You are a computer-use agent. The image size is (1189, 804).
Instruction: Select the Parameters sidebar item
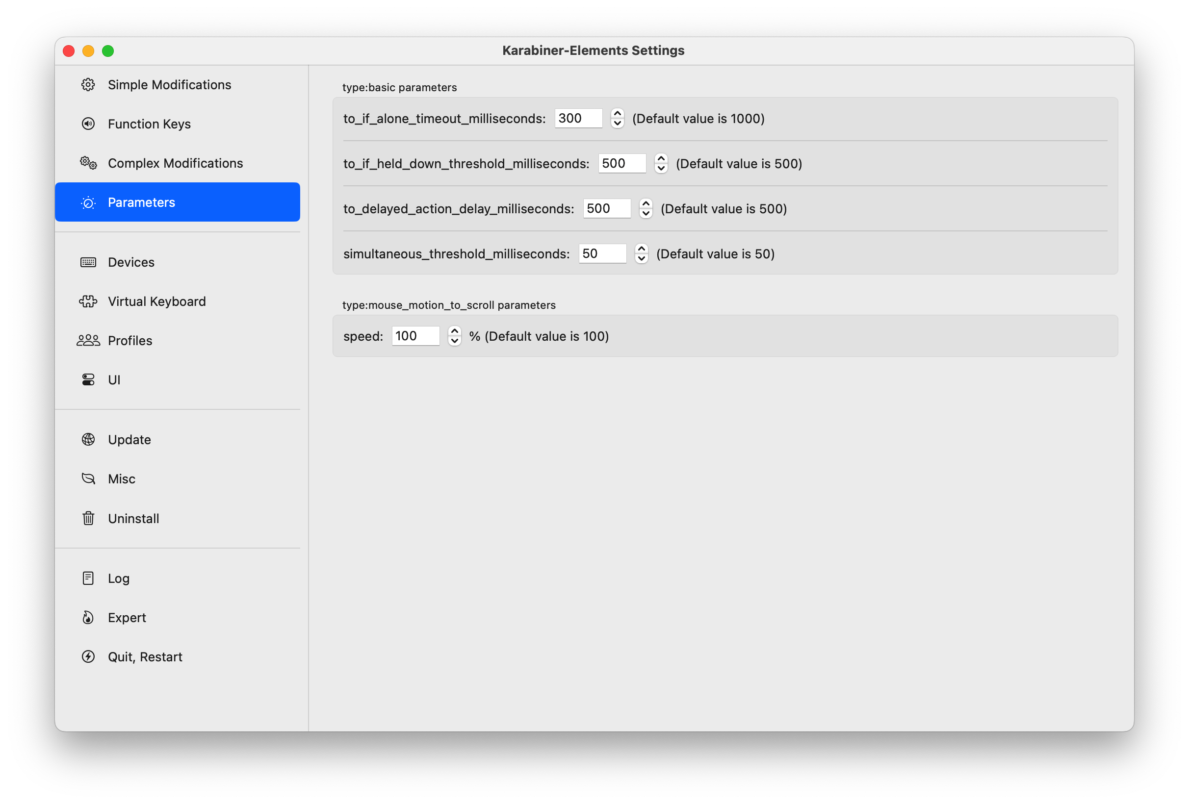(x=177, y=202)
